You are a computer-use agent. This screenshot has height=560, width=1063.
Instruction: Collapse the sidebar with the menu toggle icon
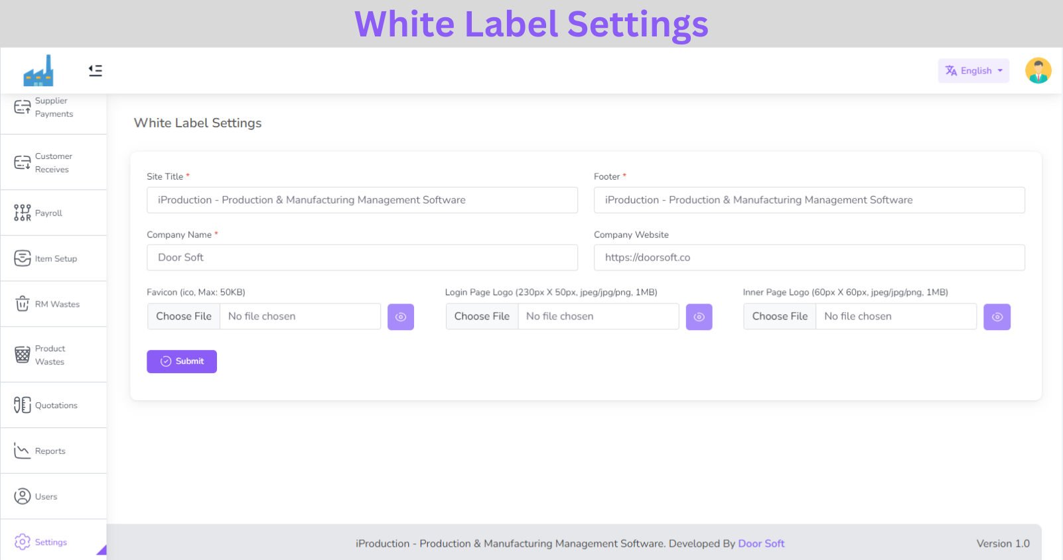[x=96, y=70]
